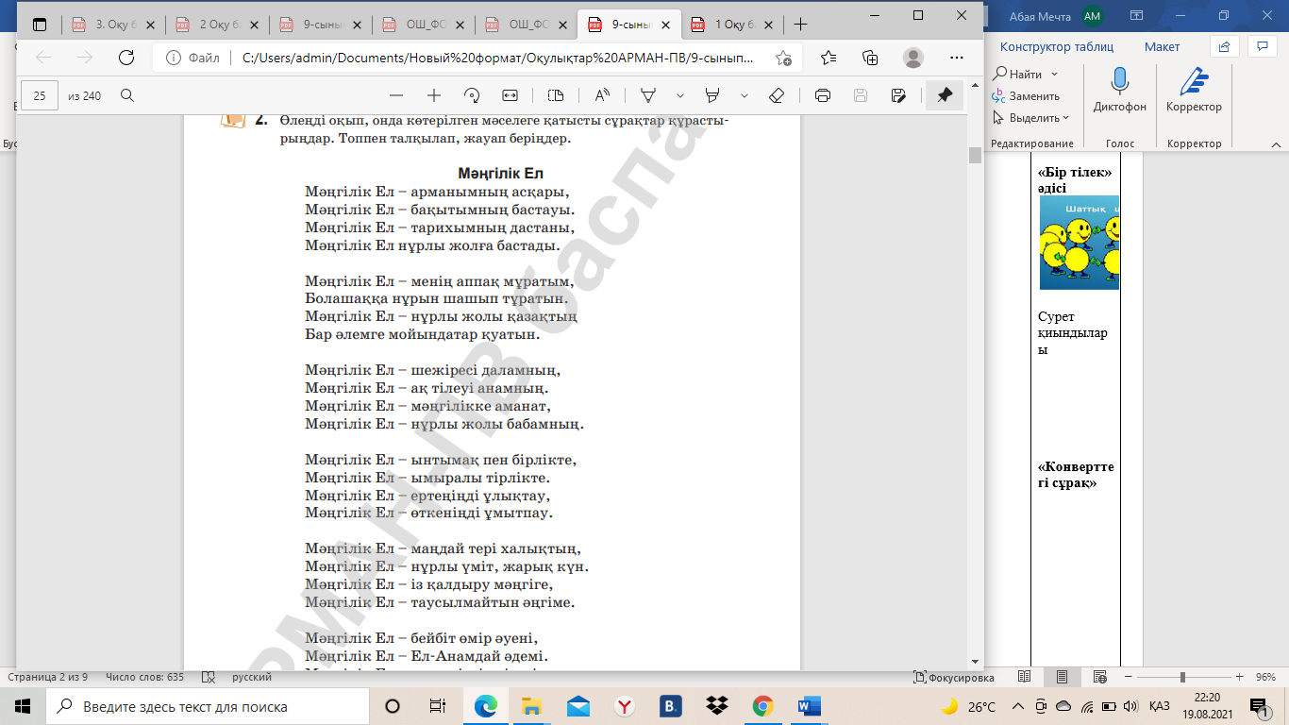Switch to the '3. Оқу б' Edge tab
This screenshot has width=1289, height=725.
pyautogui.click(x=109, y=25)
